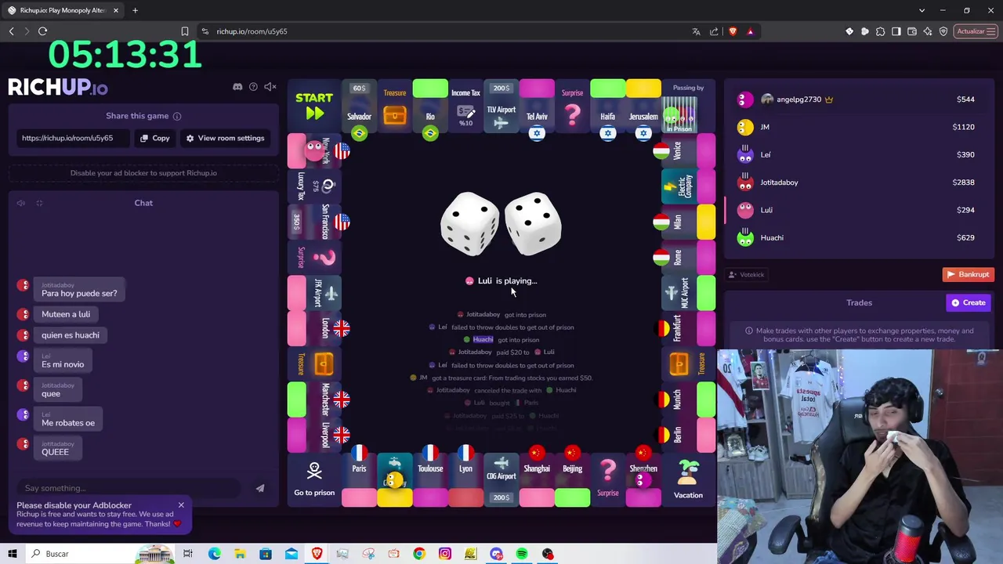The height and width of the screenshot is (564, 1003).
Task: Open Brave Rewards triangle icon
Action: click(751, 31)
